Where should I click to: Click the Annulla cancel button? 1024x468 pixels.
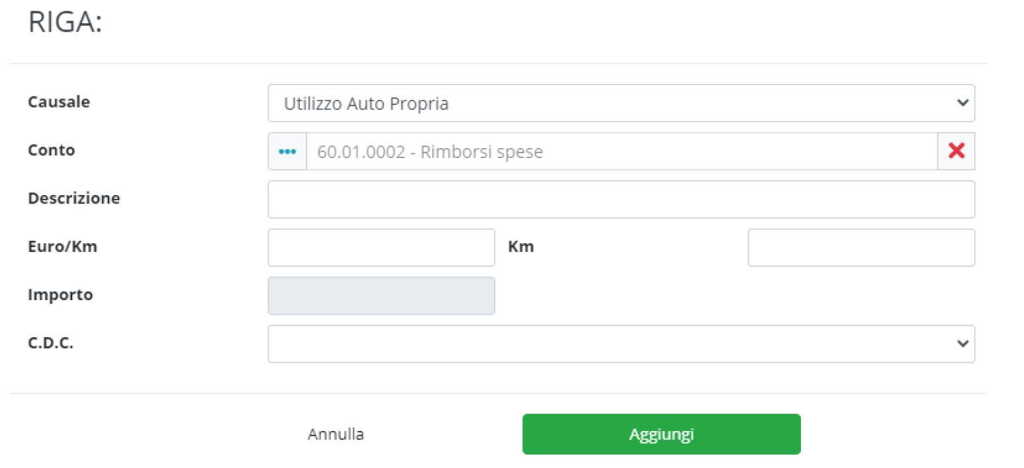tap(336, 434)
